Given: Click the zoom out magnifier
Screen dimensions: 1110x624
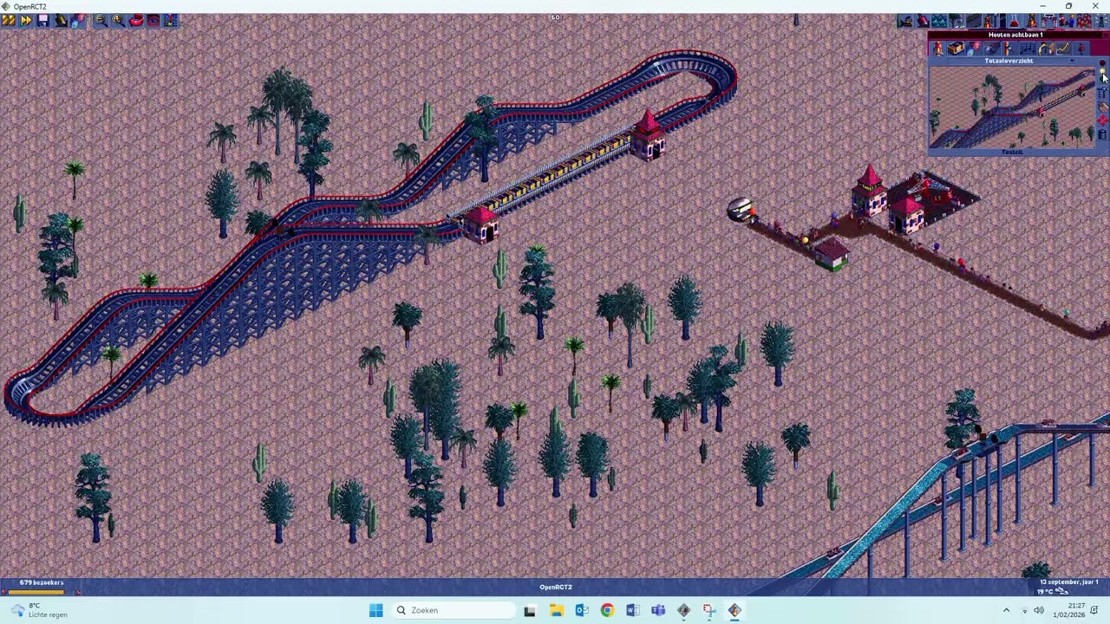Looking at the screenshot, I should 101,20.
